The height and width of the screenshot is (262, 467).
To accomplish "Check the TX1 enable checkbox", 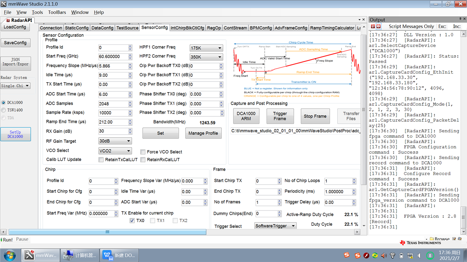I will pos(153,220).
